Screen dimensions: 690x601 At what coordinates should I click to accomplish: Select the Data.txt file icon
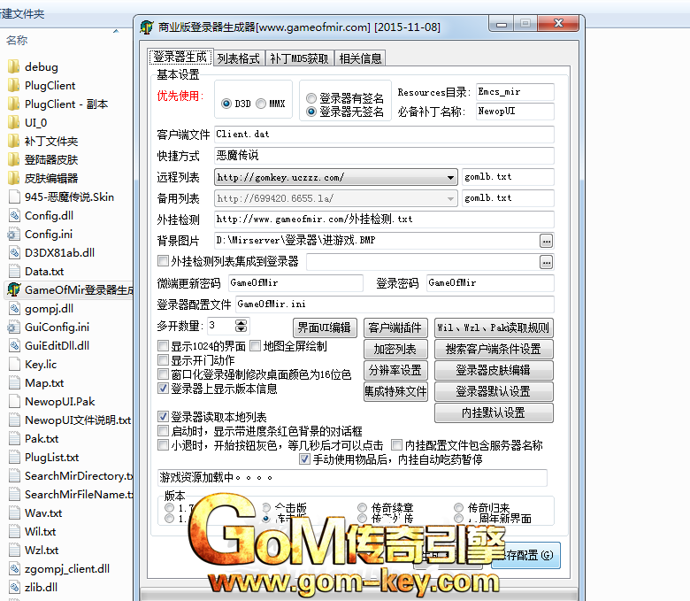tap(14, 271)
